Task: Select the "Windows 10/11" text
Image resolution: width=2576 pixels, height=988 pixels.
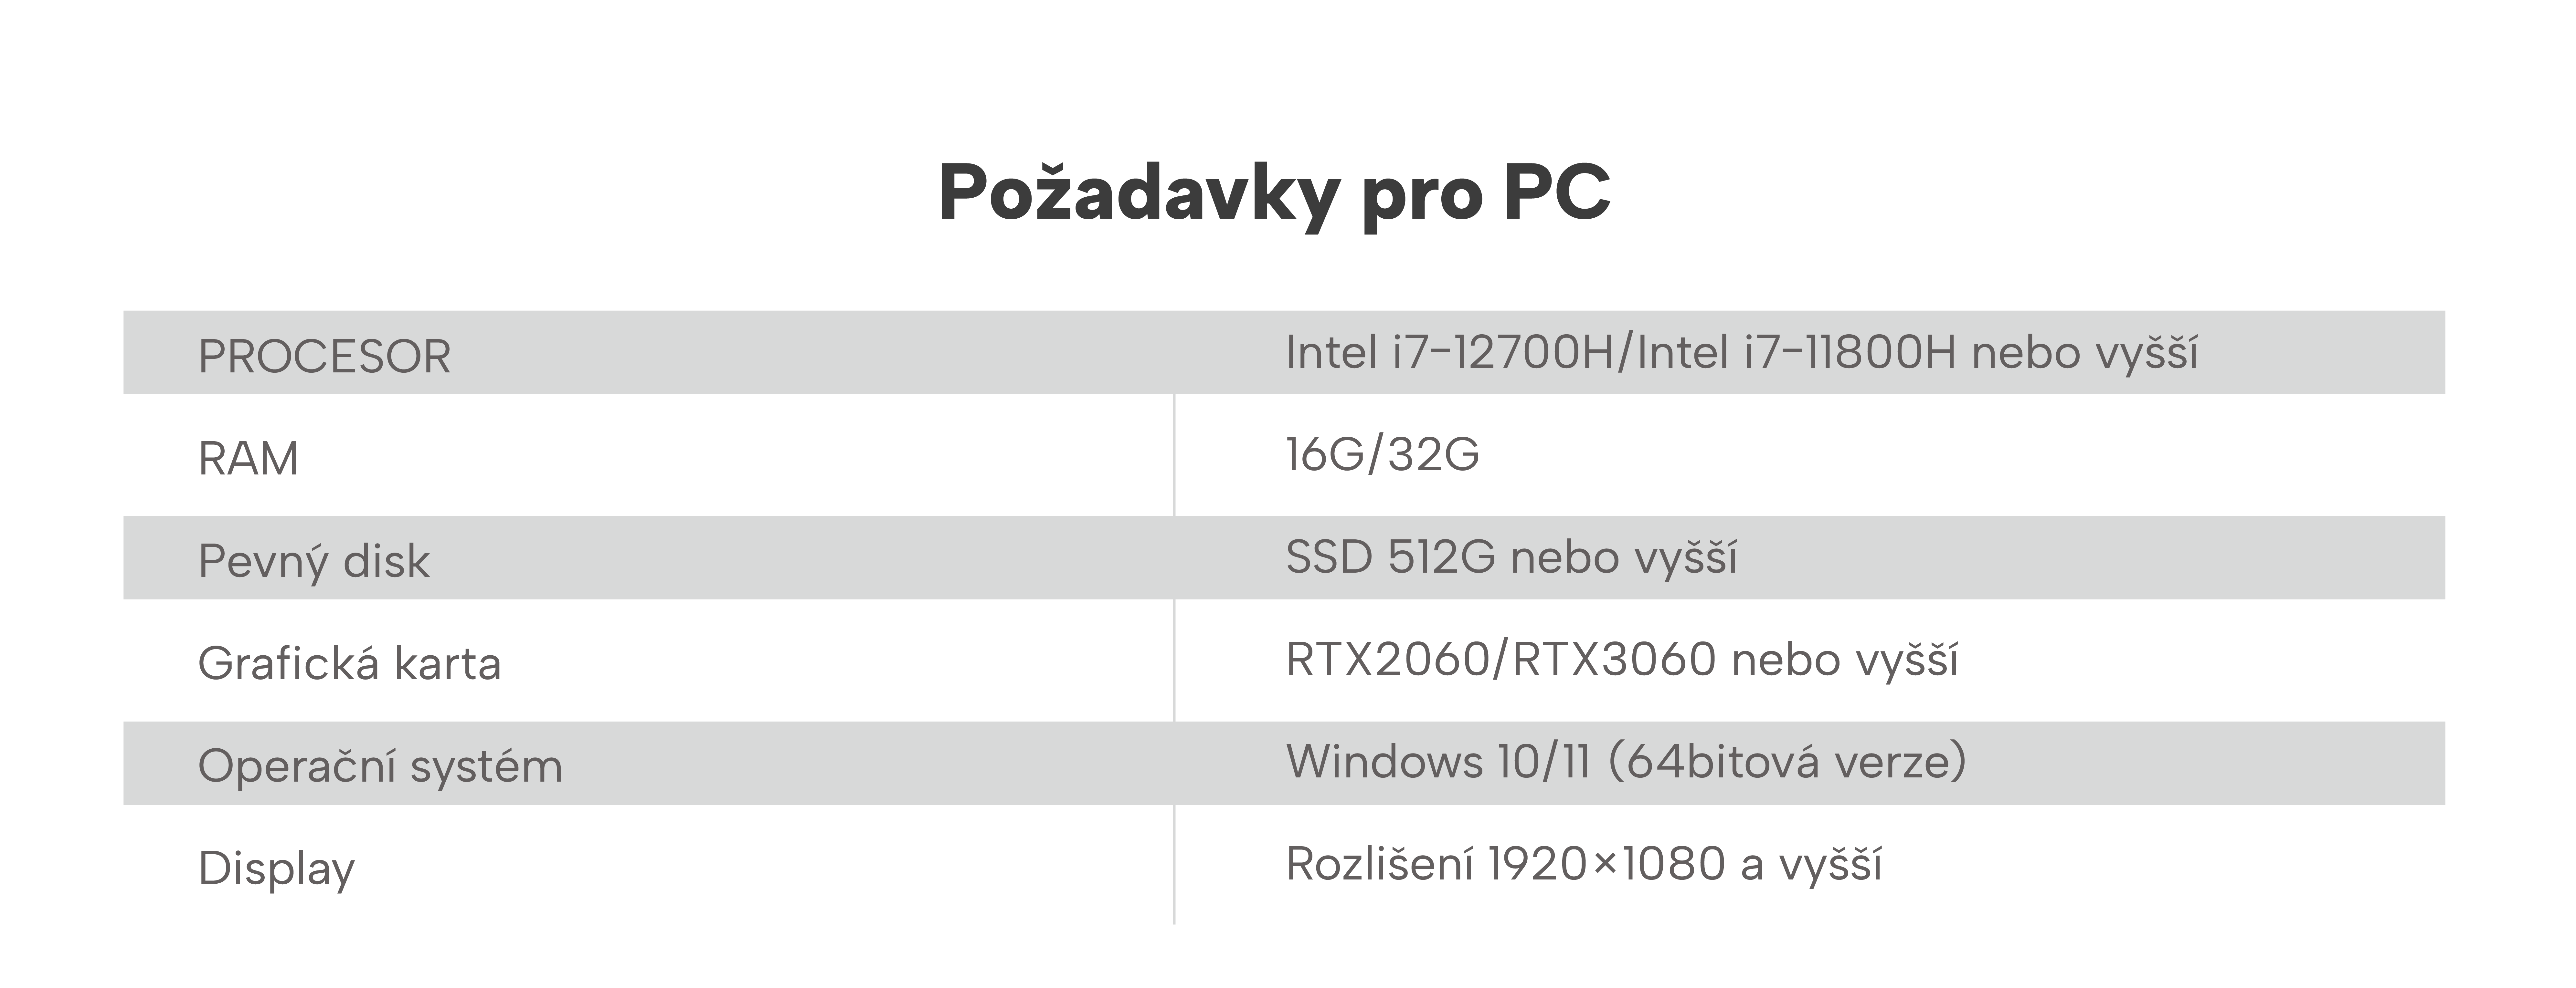Action: pos(1437,761)
